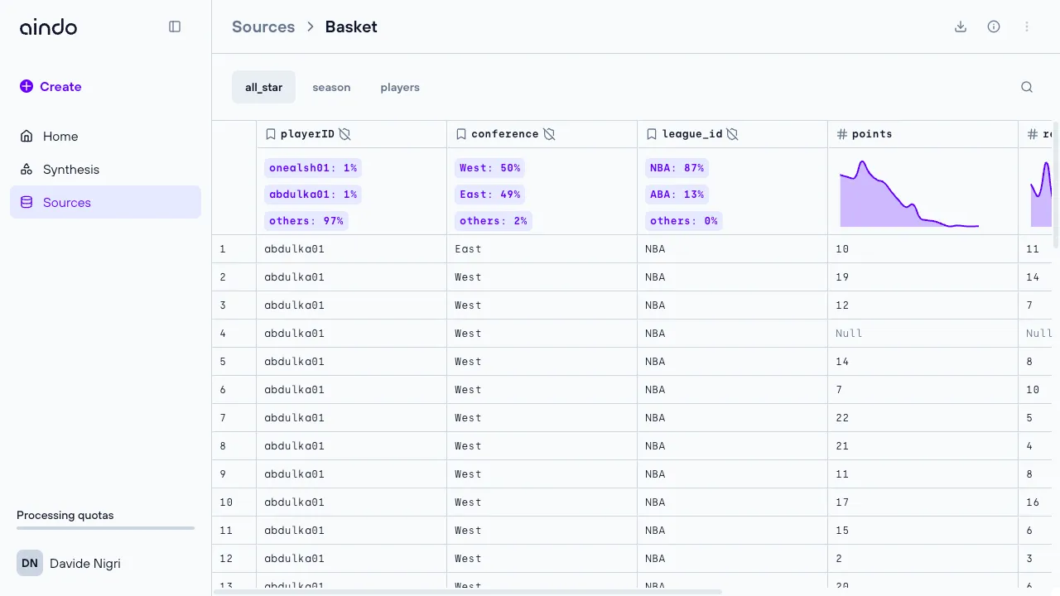Click the league_id column header

click(x=733, y=134)
